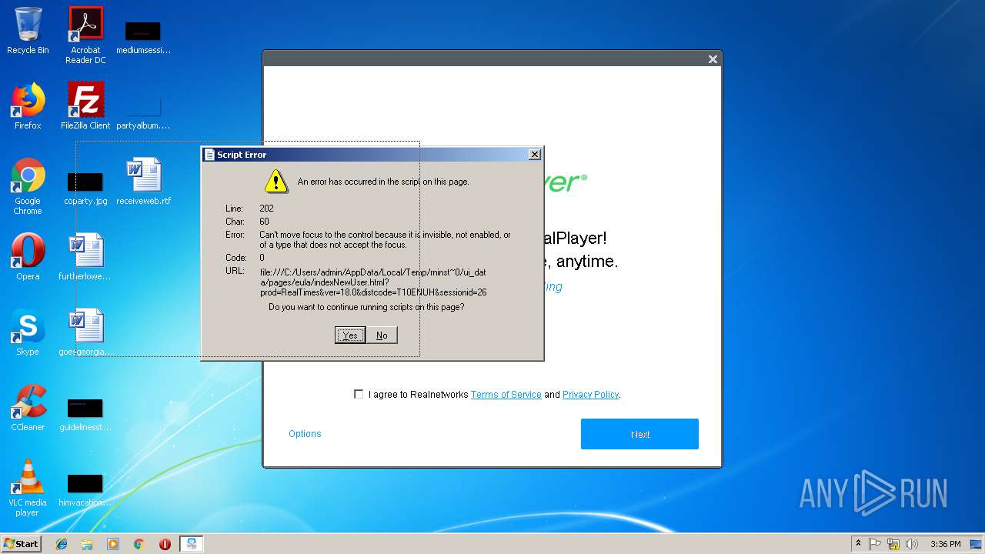985x554 pixels.
Task: Close the RealPlayer installer window
Action: pyautogui.click(x=713, y=59)
